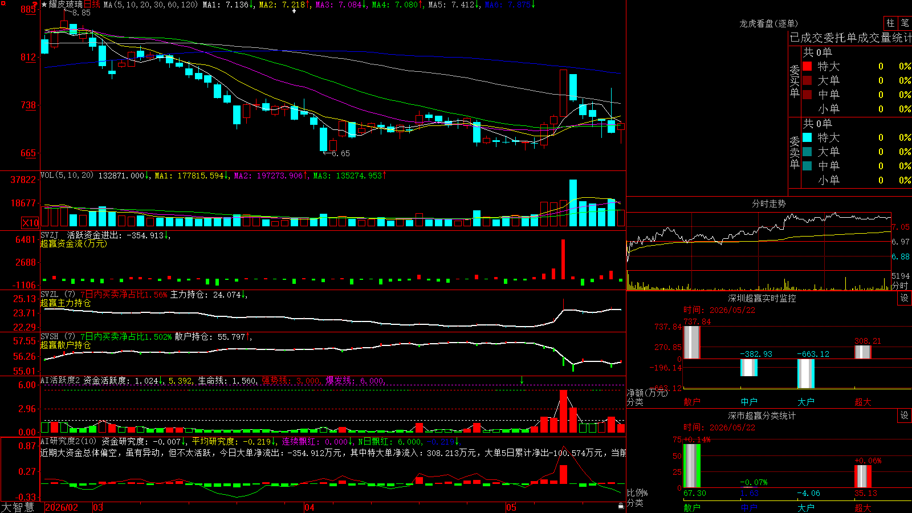Click the 时间: 2026/05/22 in 深圳超赢实时监控

point(719,310)
